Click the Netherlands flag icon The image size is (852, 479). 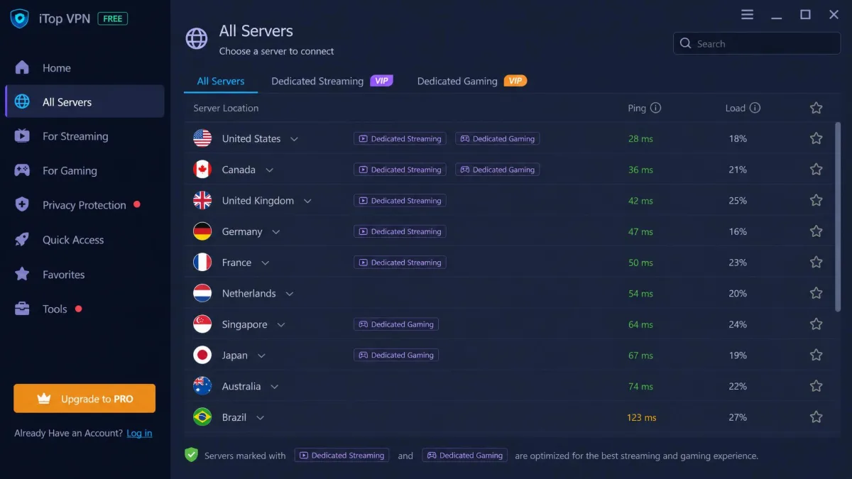pyautogui.click(x=202, y=293)
